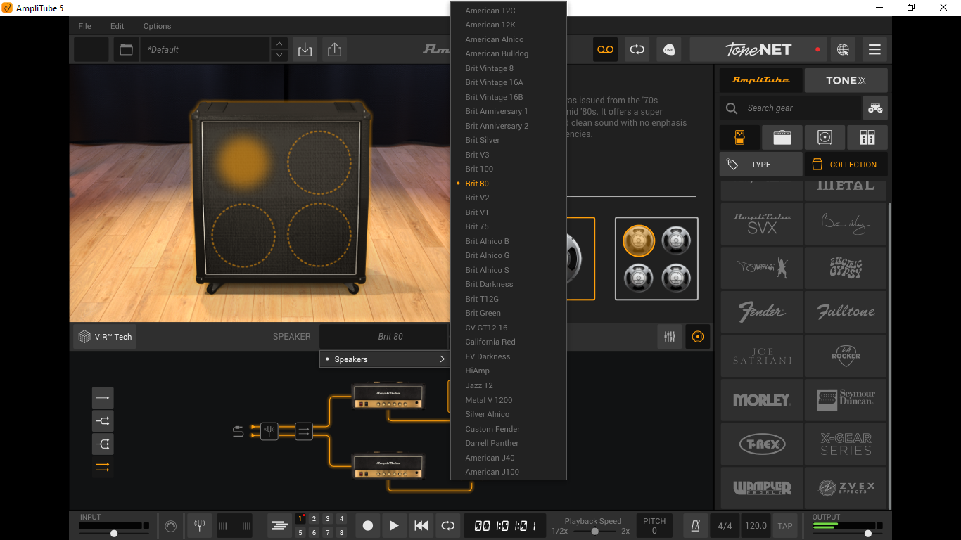Open the PITCH value control
Viewport: 961px width, 540px height.
pyautogui.click(x=654, y=525)
